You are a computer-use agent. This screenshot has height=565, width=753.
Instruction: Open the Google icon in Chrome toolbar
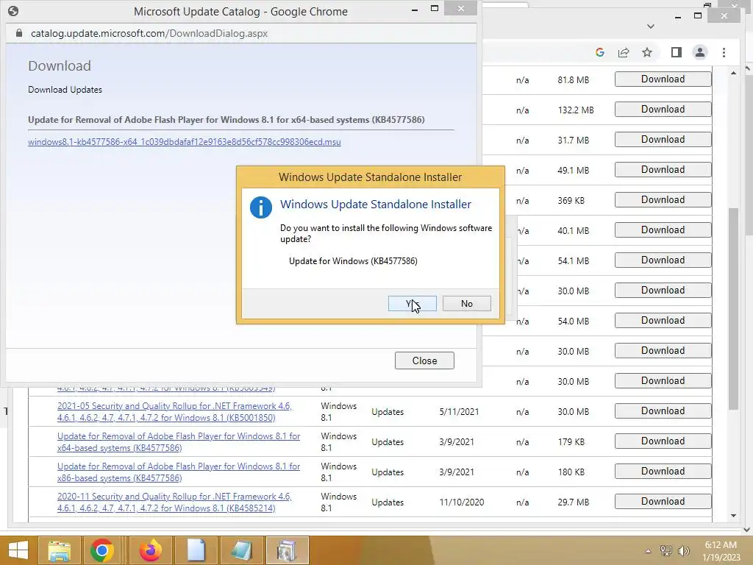[600, 52]
